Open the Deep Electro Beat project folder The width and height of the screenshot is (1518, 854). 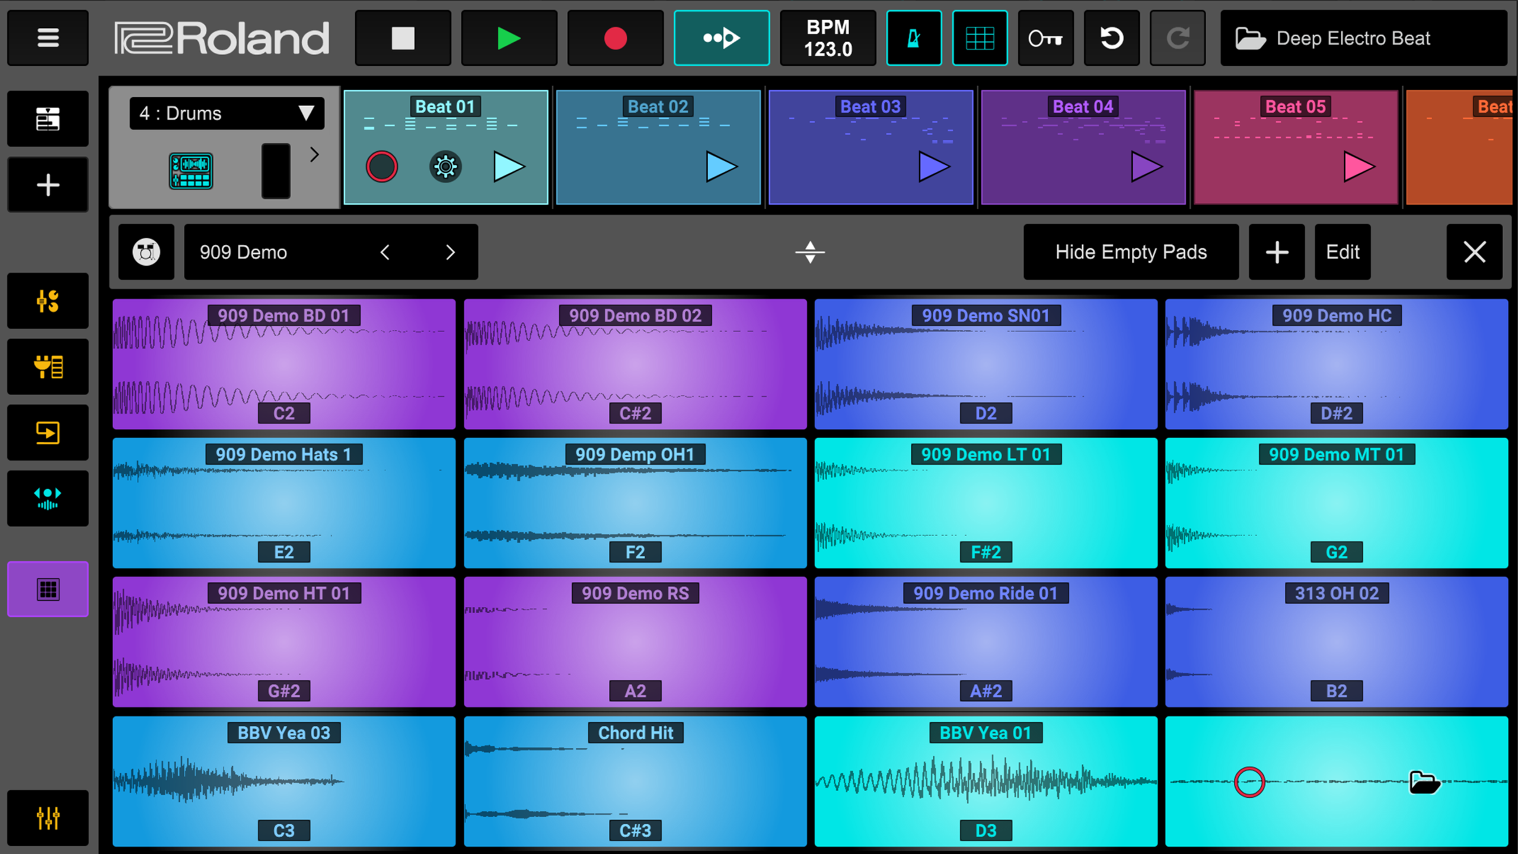[x=1363, y=38]
